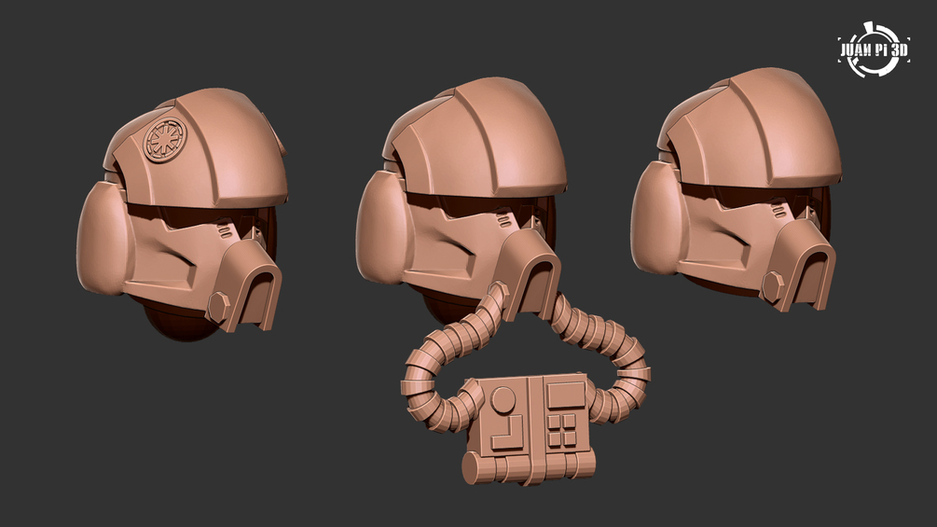Click the circular cog emblem on left helmet
Image resolution: width=937 pixels, height=527 pixels.
[166, 141]
